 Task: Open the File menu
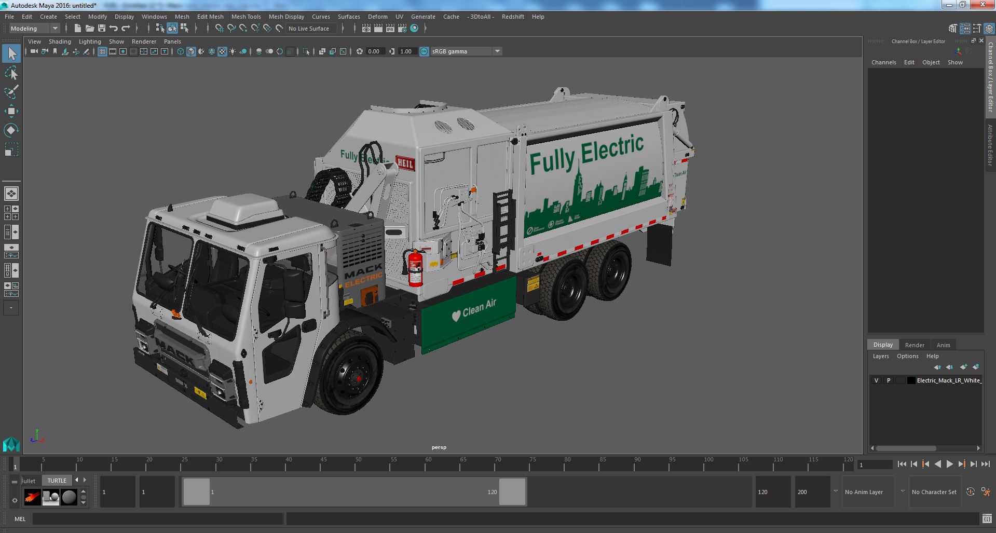(9, 17)
